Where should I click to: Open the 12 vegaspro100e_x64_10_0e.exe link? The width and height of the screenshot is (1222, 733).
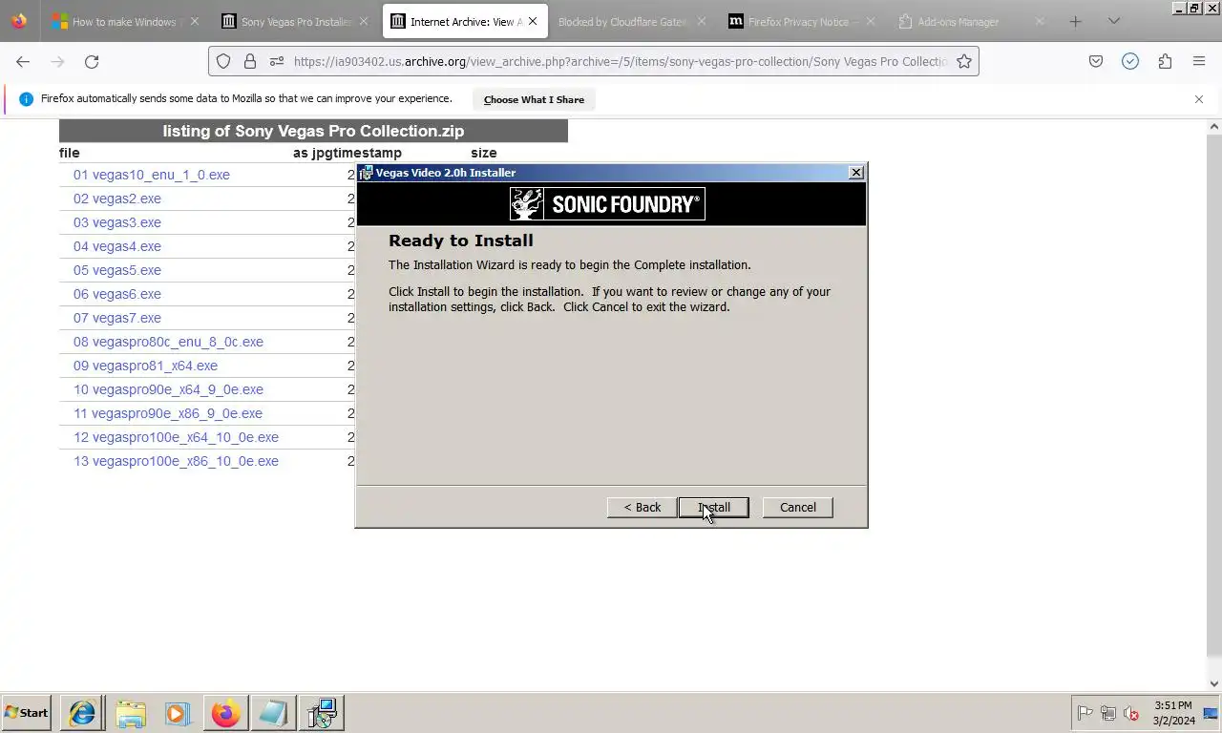176,437
